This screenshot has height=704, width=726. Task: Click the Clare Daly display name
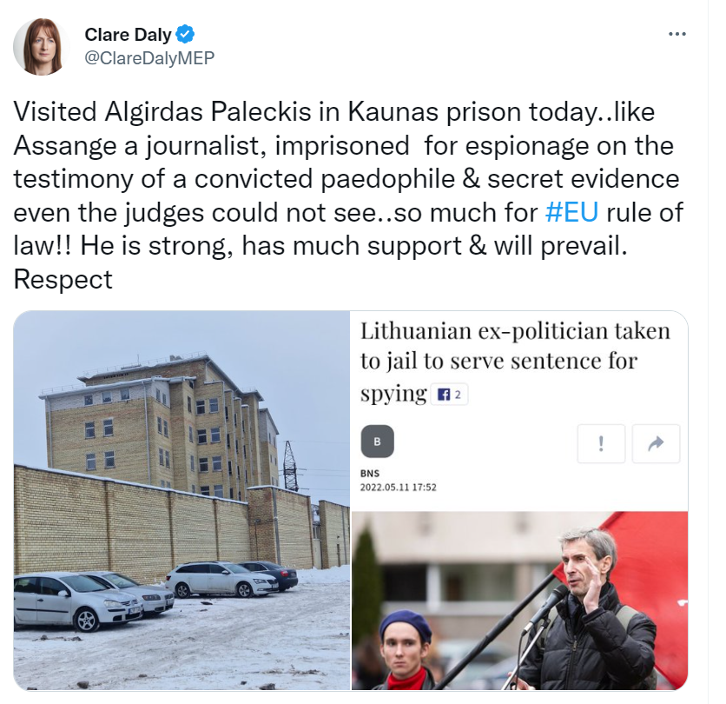click(x=128, y=35)
